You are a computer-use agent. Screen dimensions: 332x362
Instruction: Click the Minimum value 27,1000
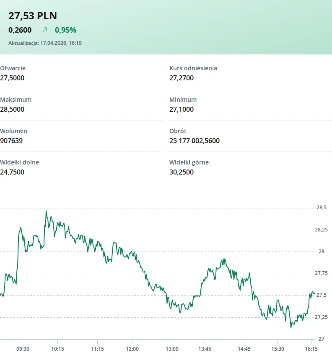(182, 109)
